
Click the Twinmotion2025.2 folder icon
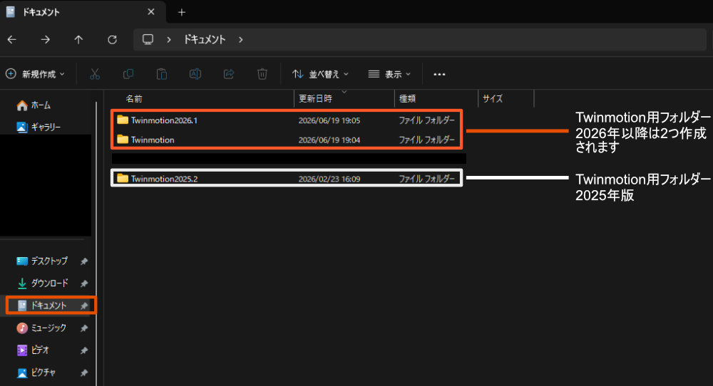coord(123,178)
